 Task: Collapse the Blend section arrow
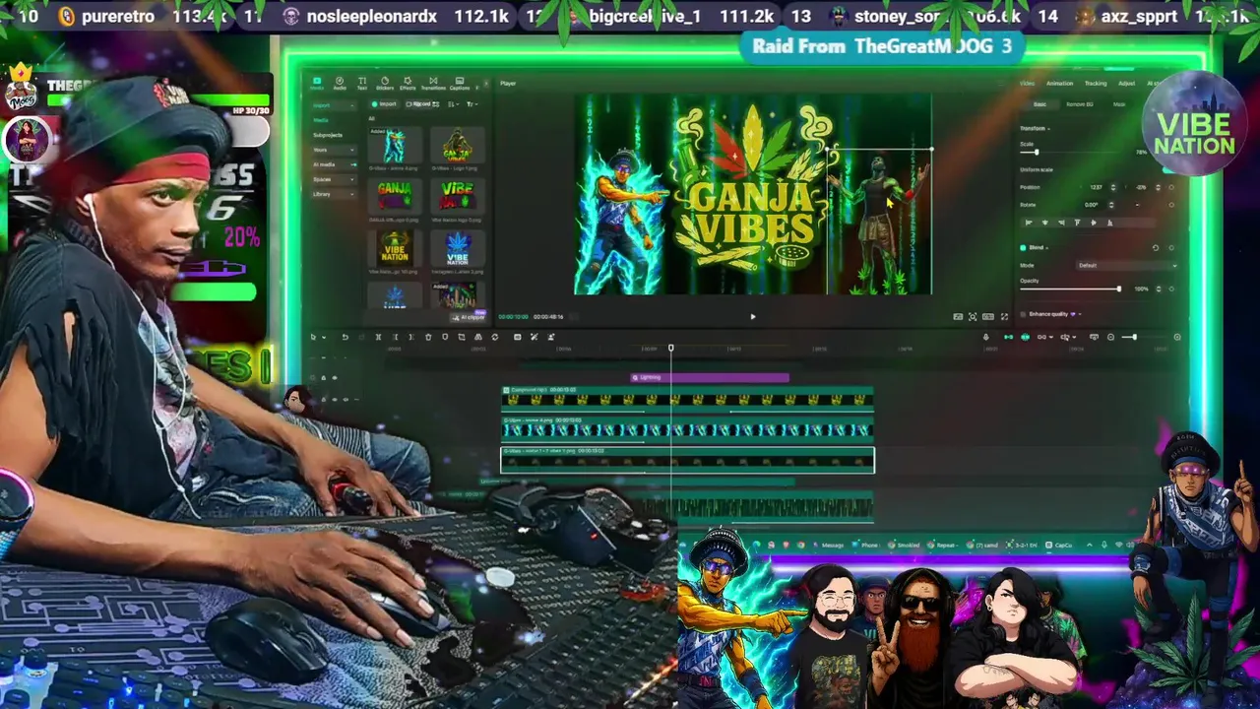1046,248
